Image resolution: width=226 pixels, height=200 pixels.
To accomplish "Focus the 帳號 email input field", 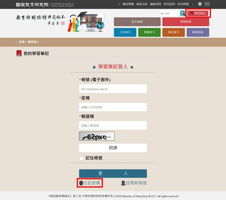I will [113, 89].
